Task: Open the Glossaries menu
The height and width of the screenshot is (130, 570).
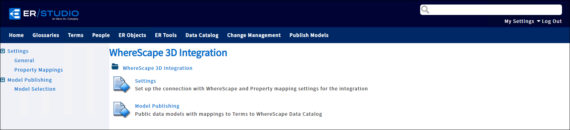Action: click(46, 35)
